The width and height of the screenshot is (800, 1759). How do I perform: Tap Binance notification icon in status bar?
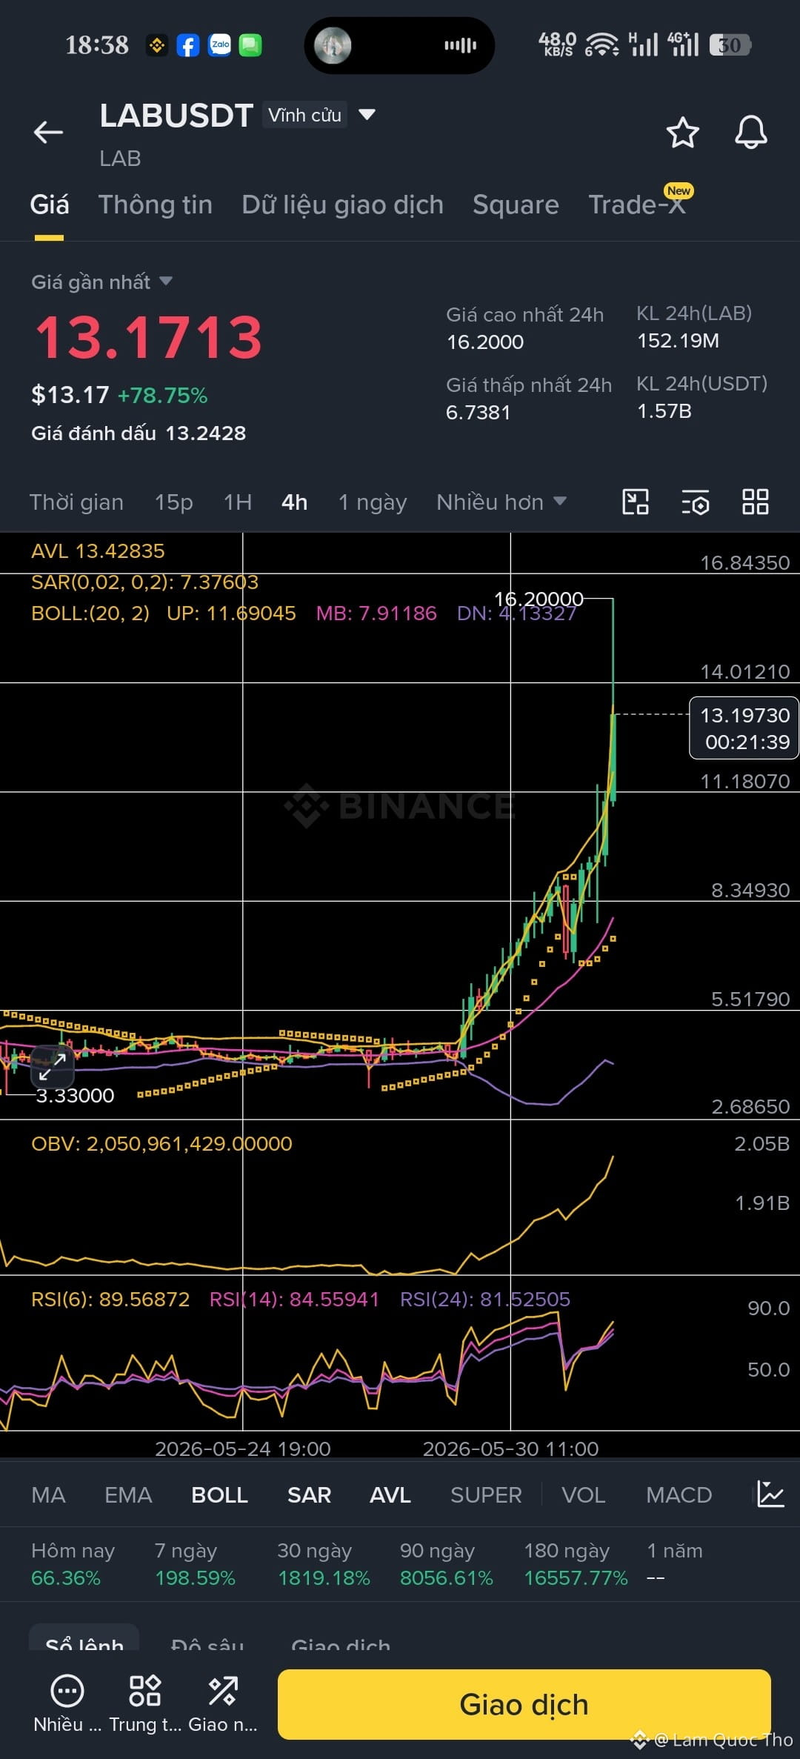[x=157, y=45]
